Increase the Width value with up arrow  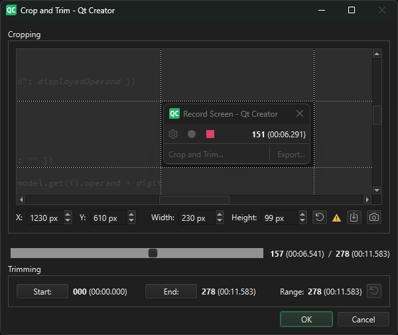(x=220, y=214)
